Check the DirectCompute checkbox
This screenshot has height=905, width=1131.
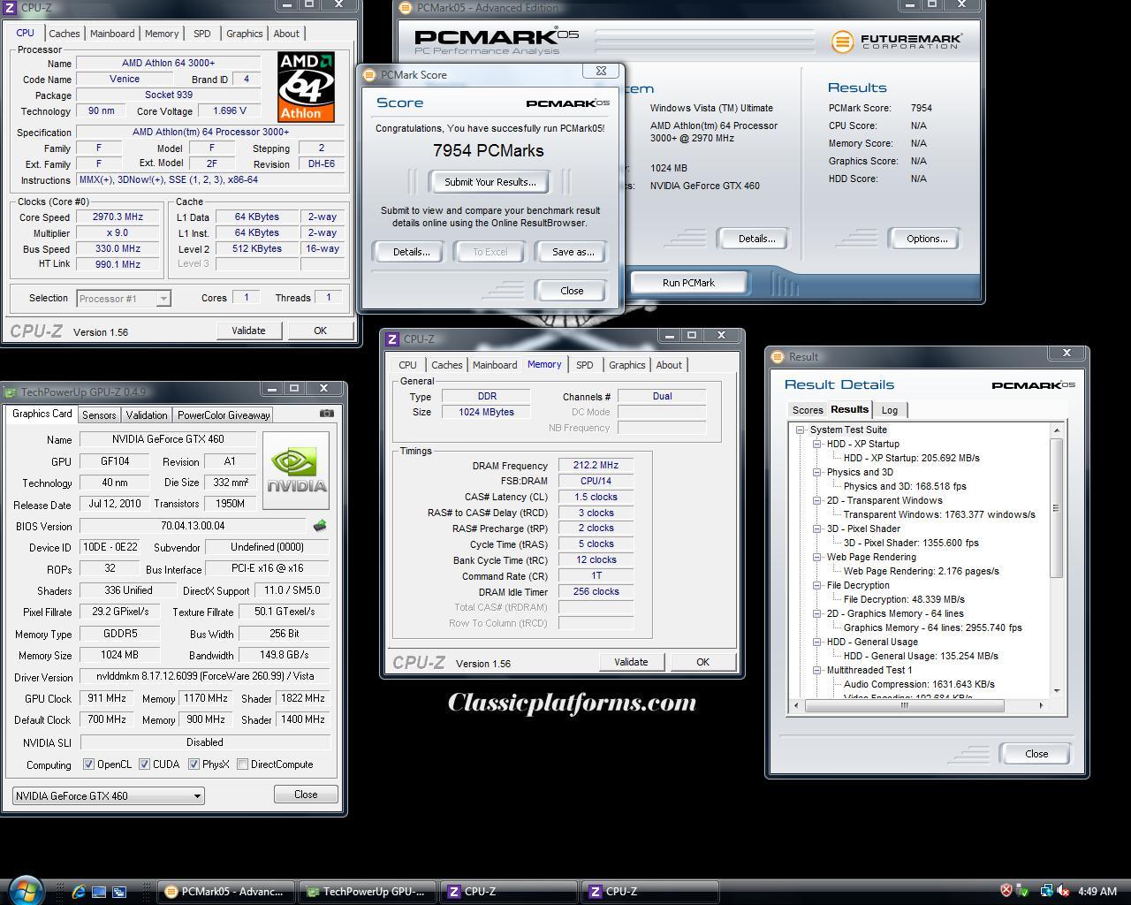(242, 764)
